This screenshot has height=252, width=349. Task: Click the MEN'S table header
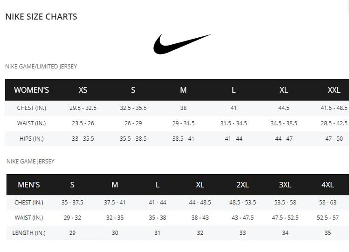[x=29, y=184]
